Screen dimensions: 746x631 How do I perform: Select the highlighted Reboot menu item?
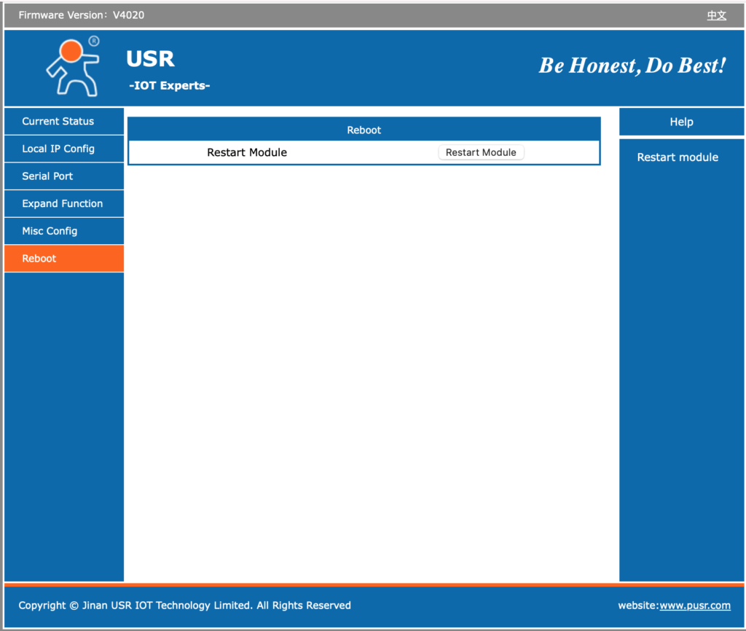[39, 259]
